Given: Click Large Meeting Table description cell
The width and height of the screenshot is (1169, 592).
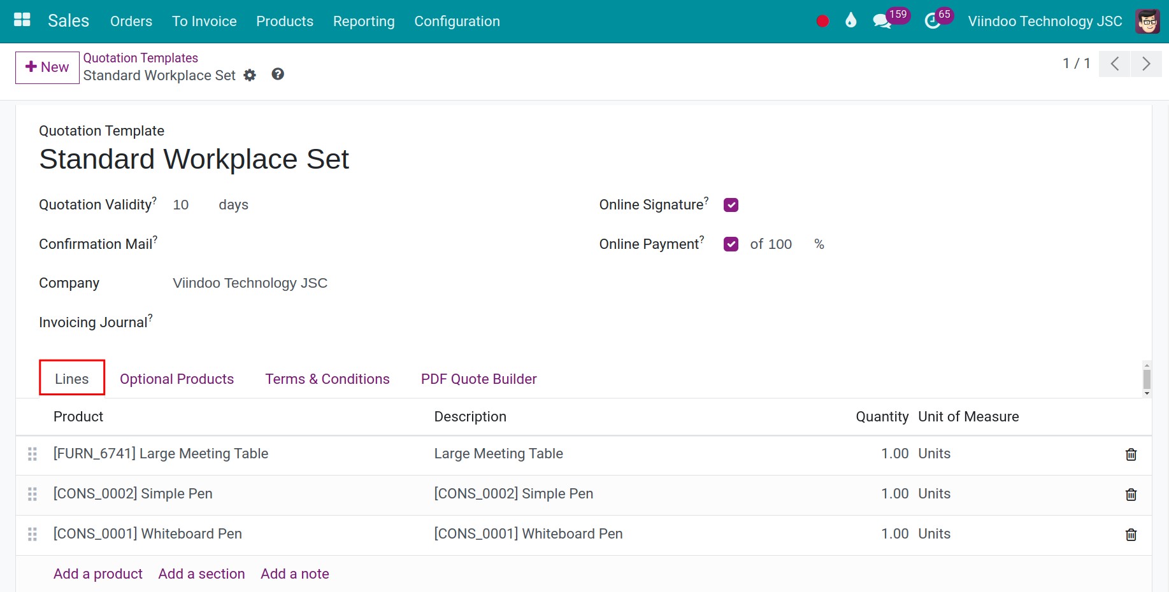Looking at the screenshot, I should point(499,454).
